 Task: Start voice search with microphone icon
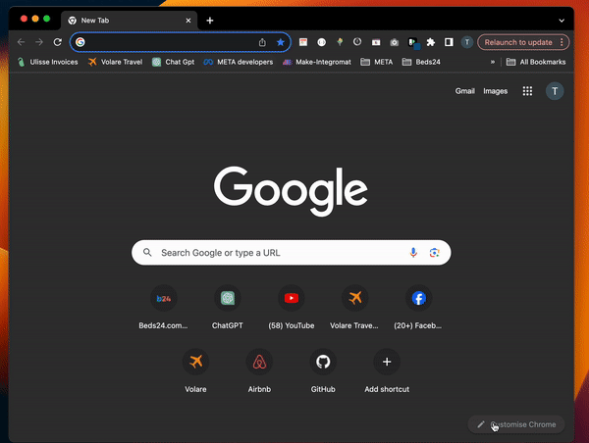tap(413, 253)
